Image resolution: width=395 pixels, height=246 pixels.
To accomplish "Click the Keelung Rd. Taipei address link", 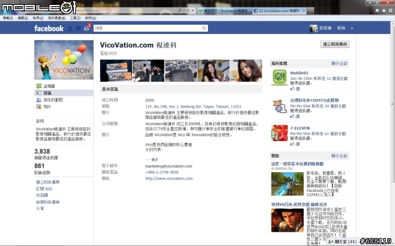I will click(193, 106).
